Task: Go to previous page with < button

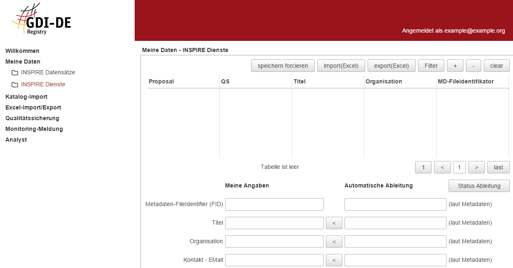Action: pos(442,167)
